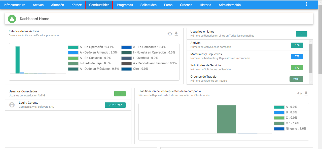Click the Activos count badge 574

click(x=297, y=45)
